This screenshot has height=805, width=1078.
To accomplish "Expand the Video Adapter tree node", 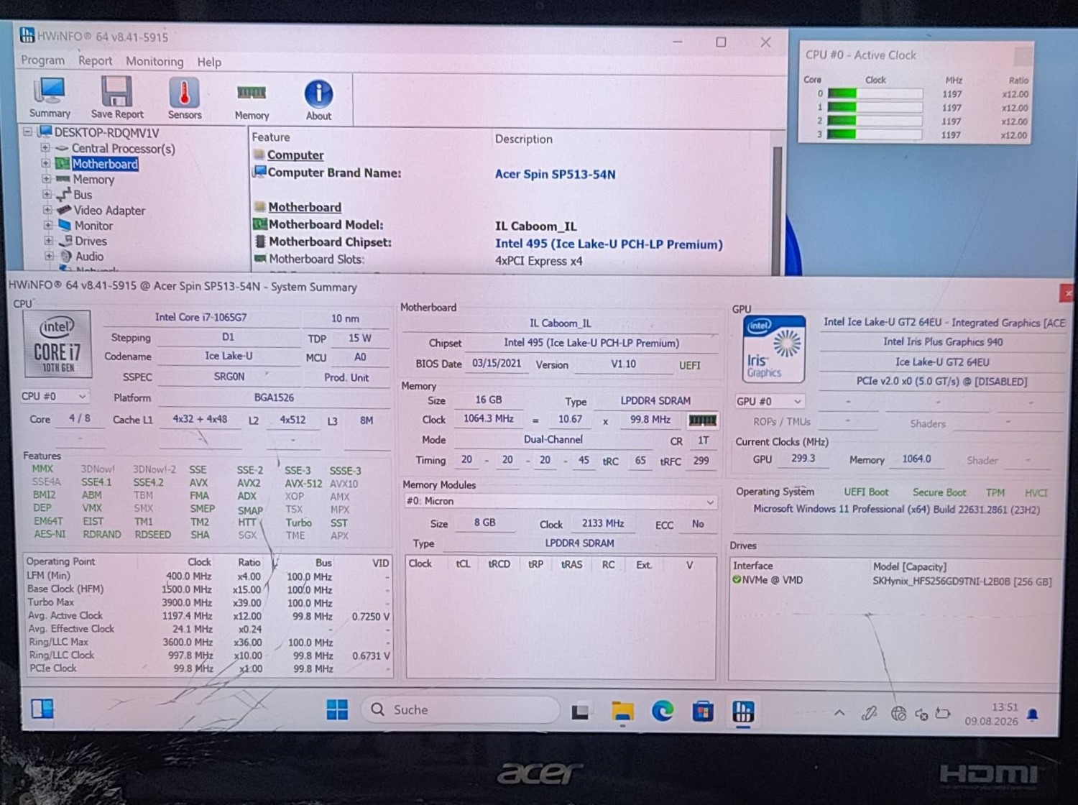I will pyautogui.click(x=47, y=210).
